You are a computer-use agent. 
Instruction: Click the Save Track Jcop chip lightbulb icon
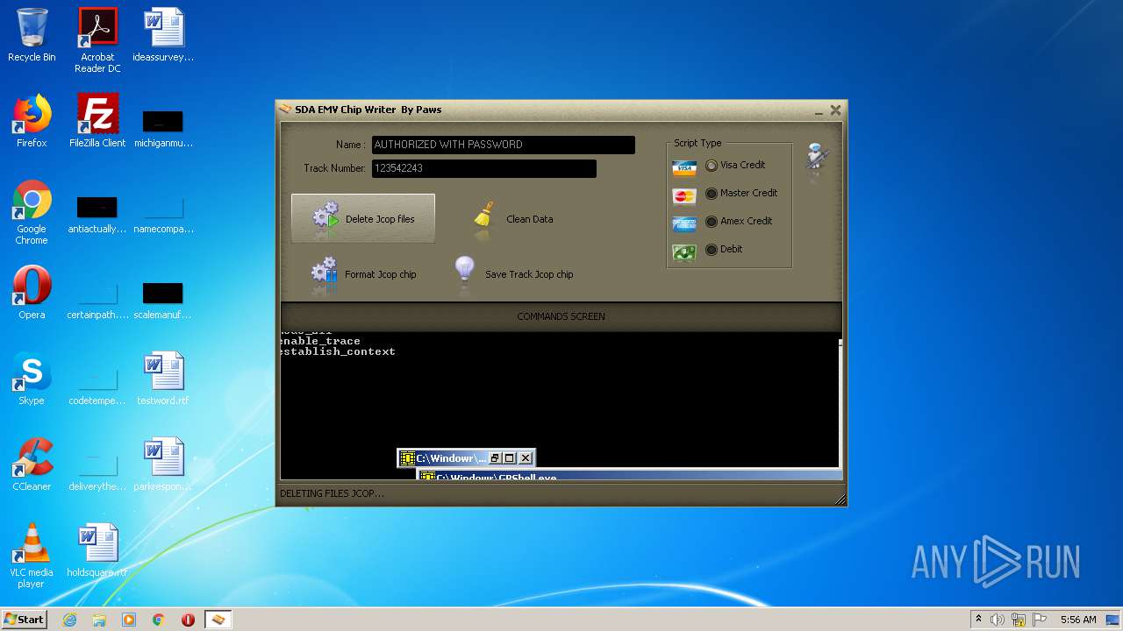[464, 273]
